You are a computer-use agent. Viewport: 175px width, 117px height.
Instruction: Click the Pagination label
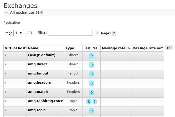12,23
